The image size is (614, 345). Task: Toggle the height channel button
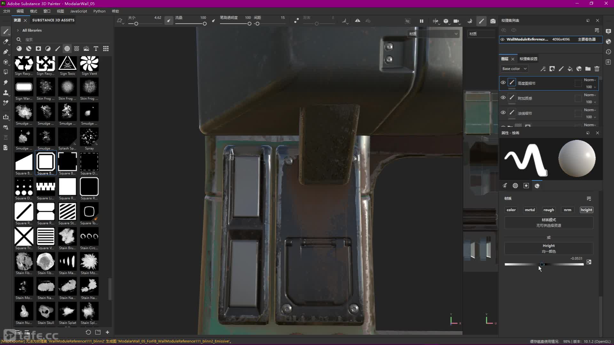(586, 210)
